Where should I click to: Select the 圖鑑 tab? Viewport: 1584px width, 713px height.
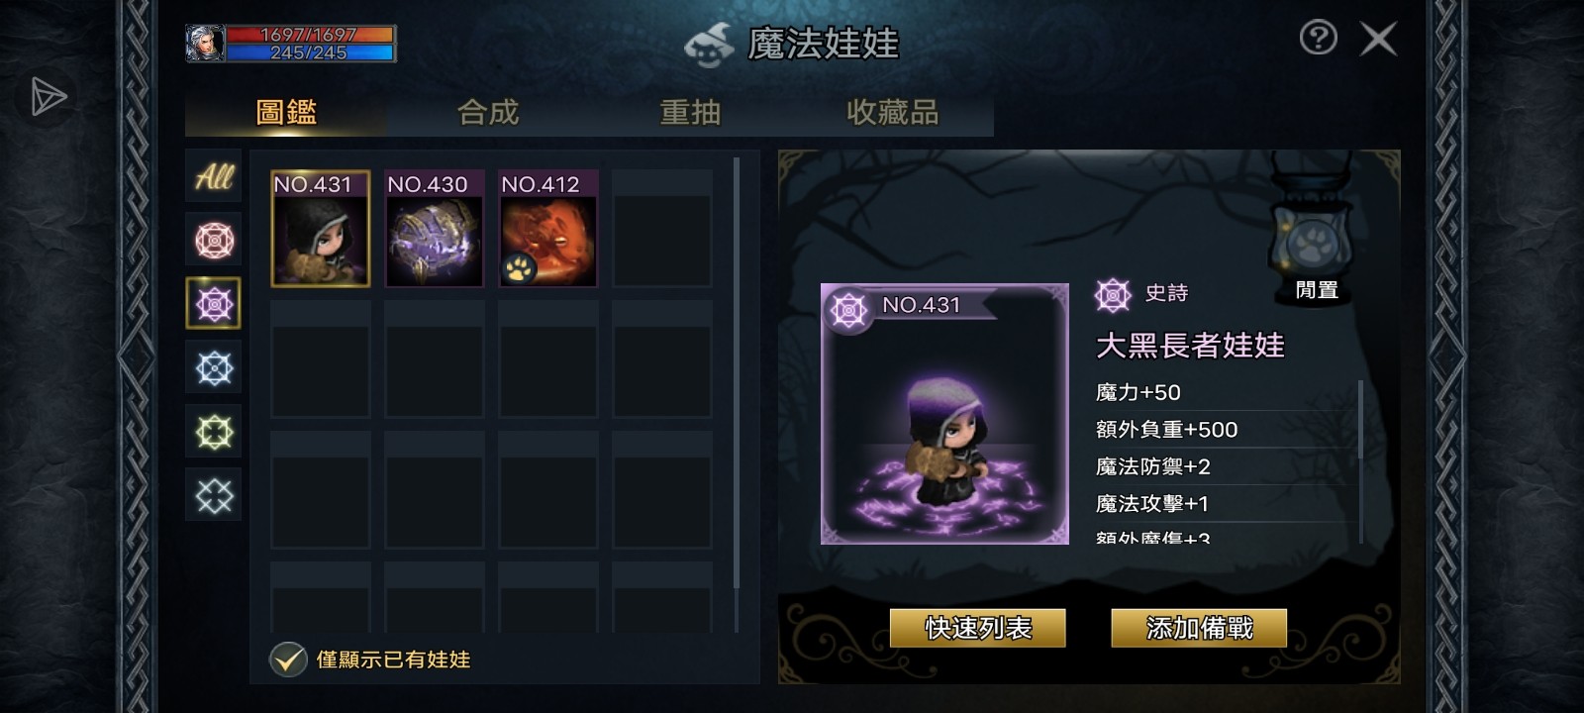point(286,113)
